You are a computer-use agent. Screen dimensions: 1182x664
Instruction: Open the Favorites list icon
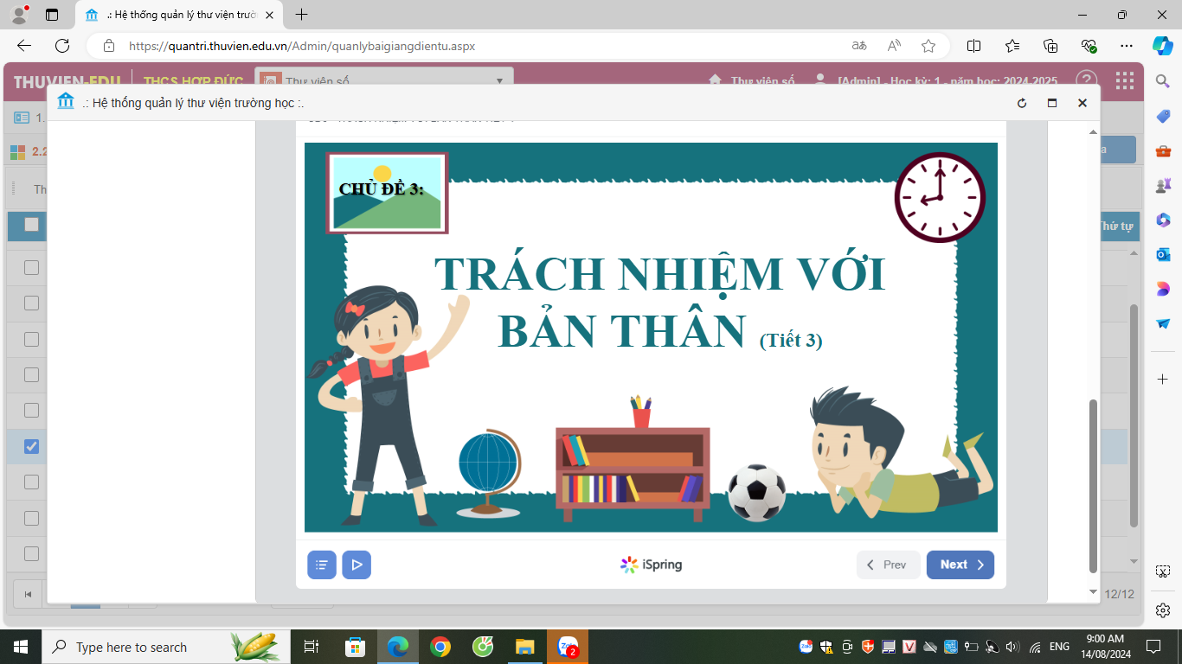(x=1012, y=46)
